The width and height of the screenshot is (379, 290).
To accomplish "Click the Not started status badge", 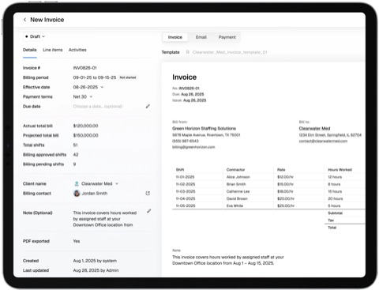I will [x=128, y=77].
